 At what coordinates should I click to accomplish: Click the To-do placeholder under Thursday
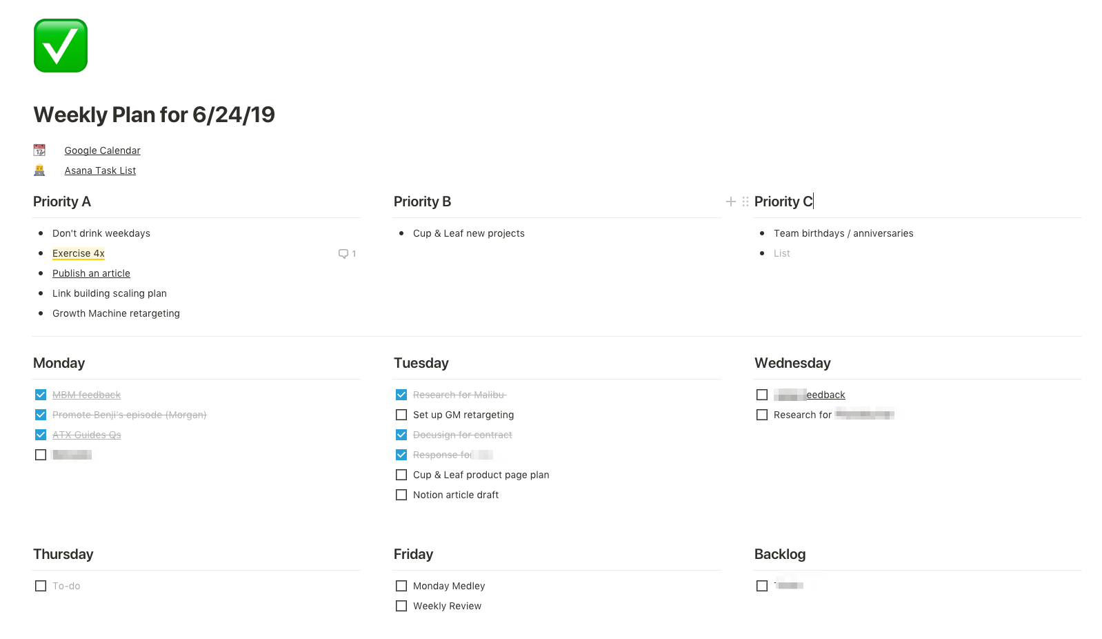point(66,586)
